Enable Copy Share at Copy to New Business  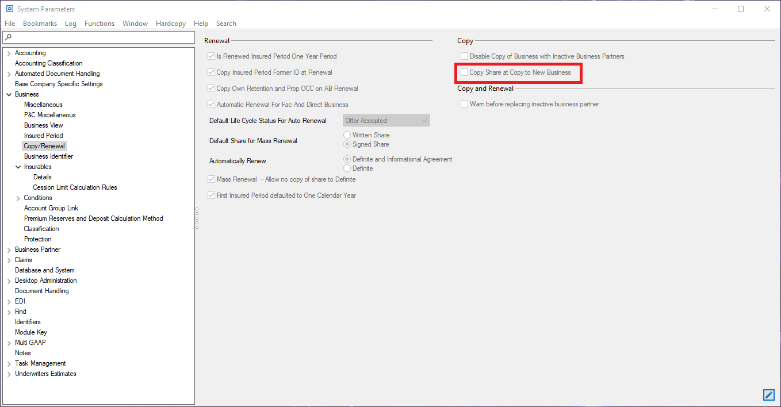coord(465,72)
